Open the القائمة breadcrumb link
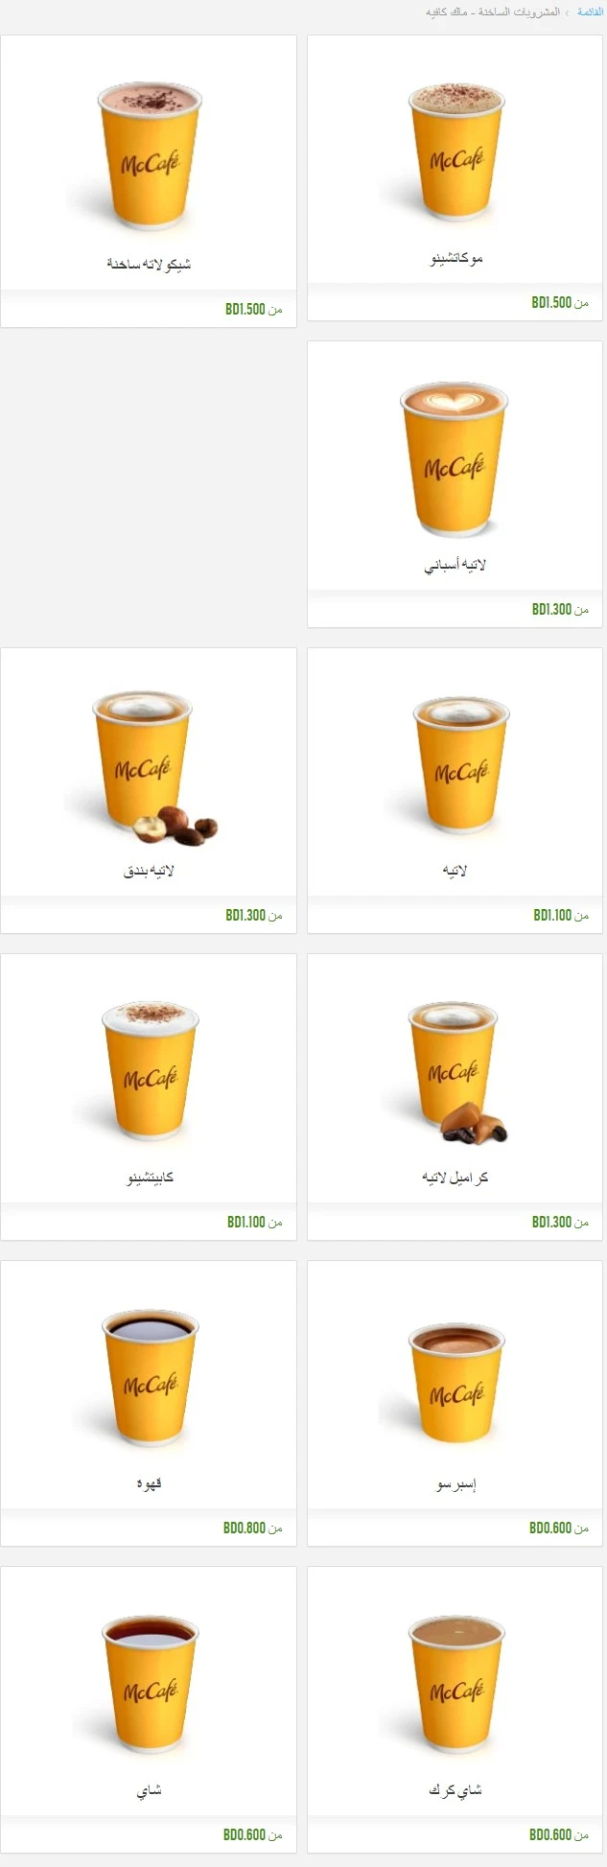Viewport: 607px width, 1867px height. pyautogui.click(x=590, y=12)
